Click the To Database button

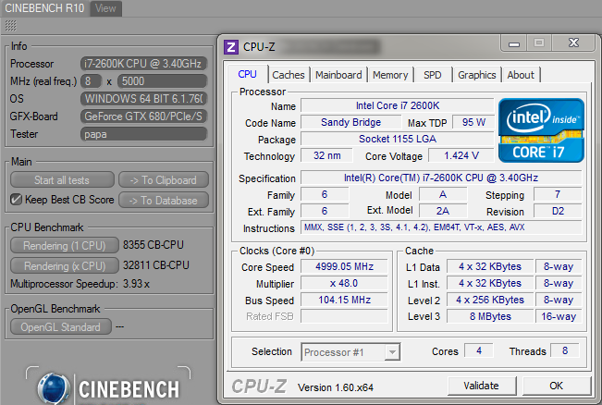163,201
